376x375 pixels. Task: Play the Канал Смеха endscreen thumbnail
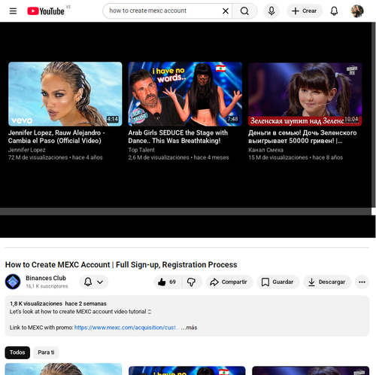click(305, 94)
